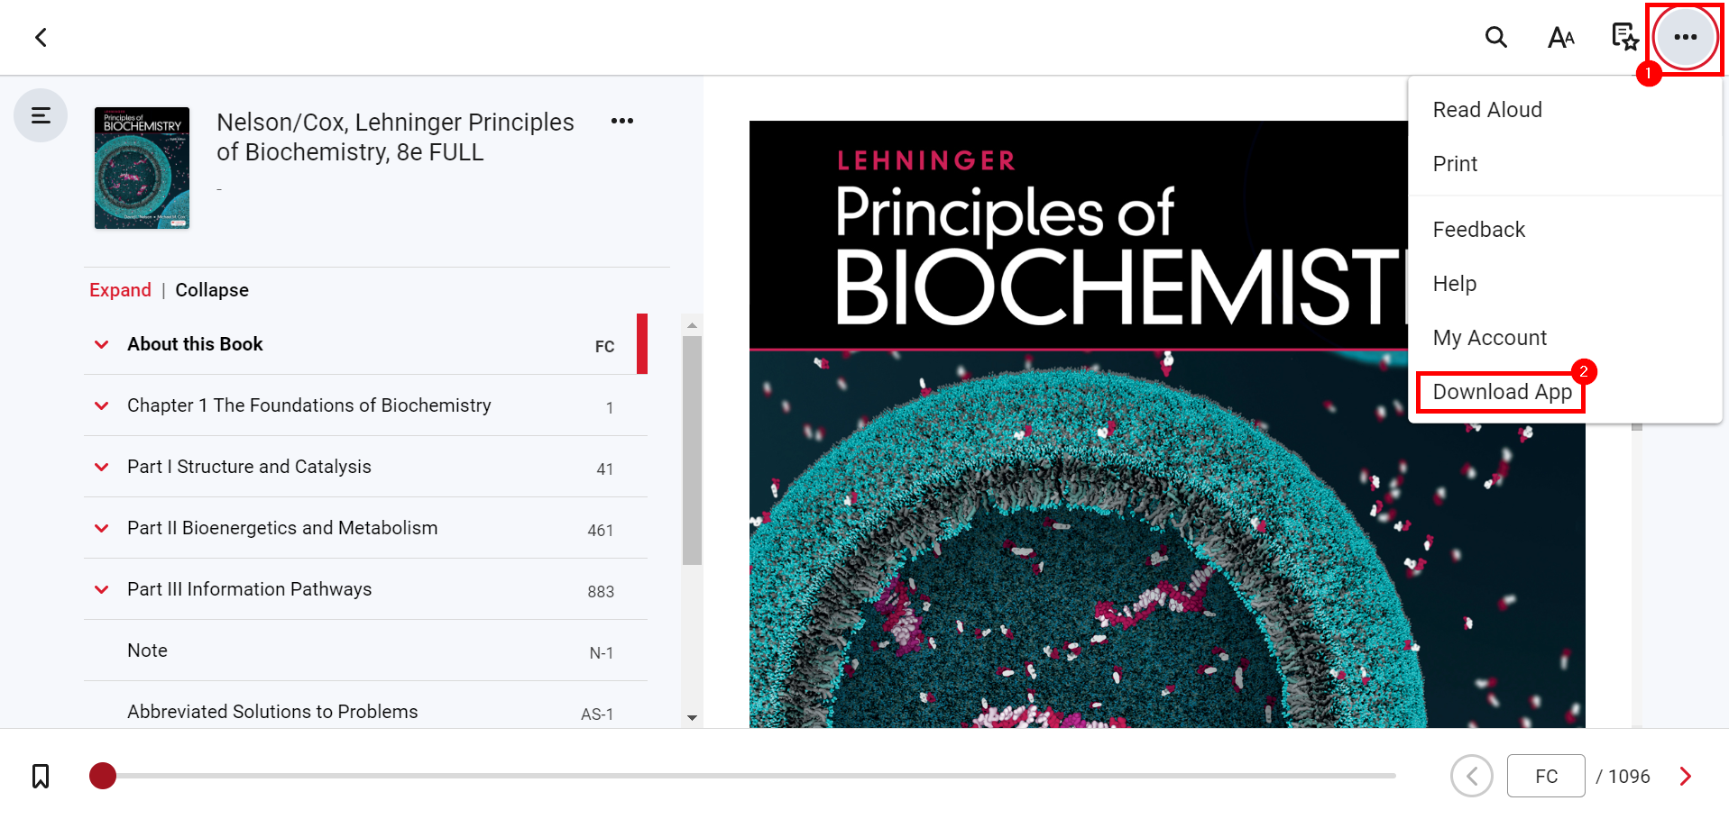Click the top-right more options button

pos(1685,38)
